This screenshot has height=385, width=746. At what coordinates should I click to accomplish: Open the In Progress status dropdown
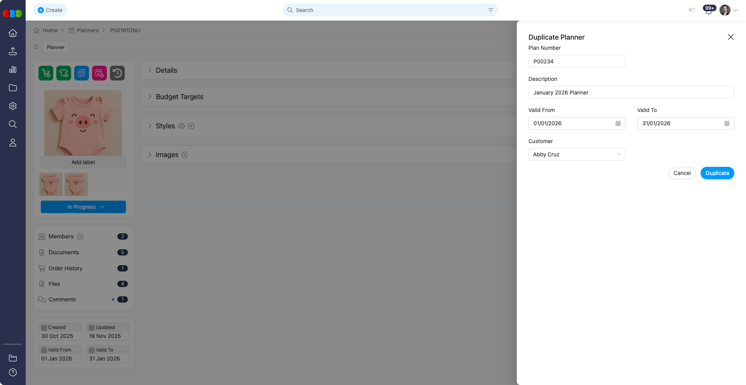click(x=83, y=207)
